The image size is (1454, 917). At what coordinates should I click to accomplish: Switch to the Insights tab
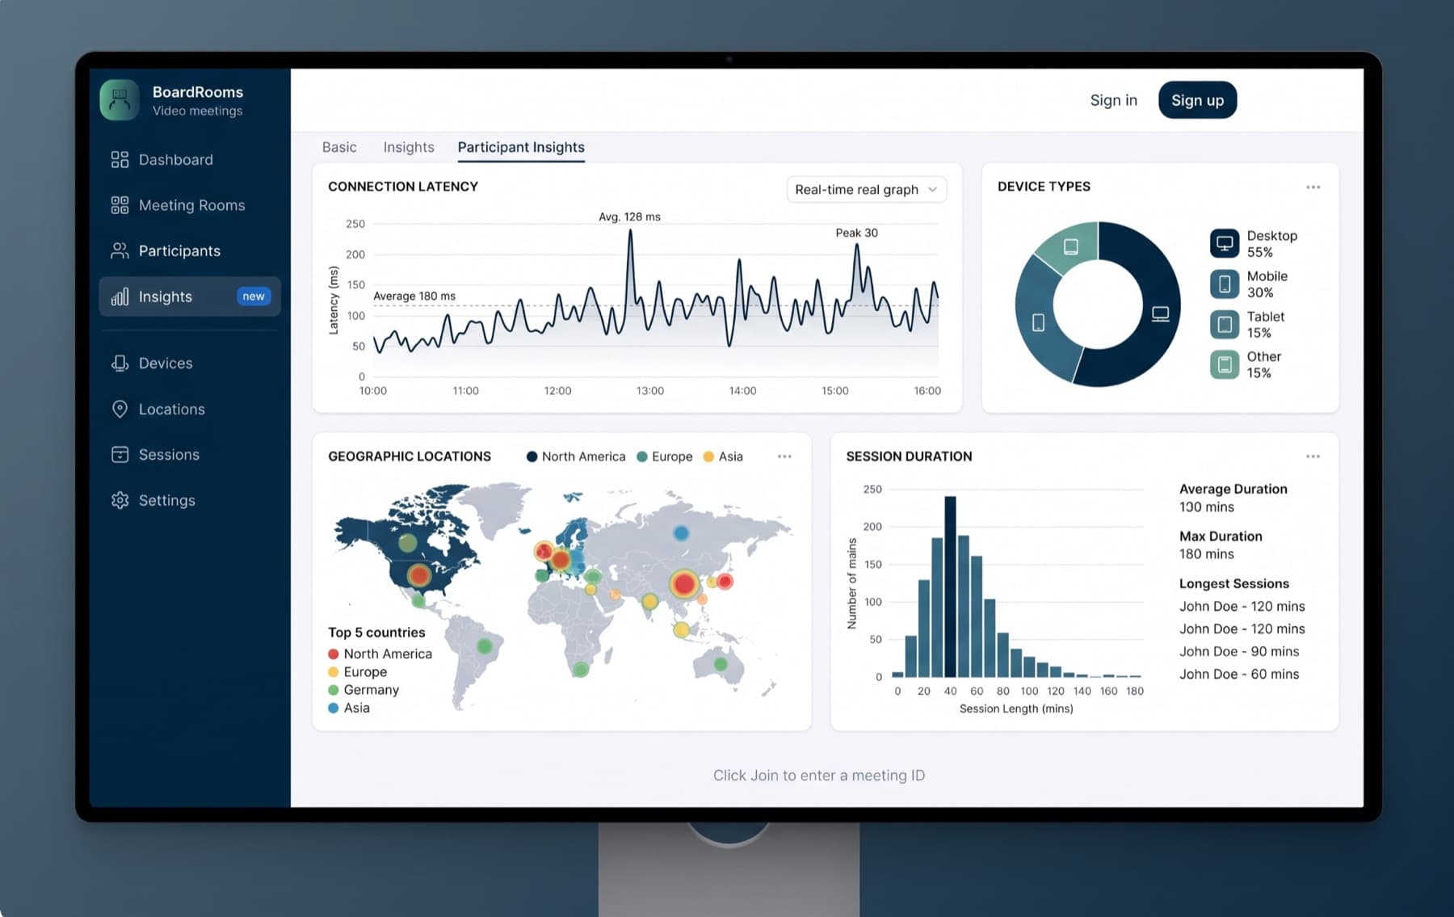(409, 147)
